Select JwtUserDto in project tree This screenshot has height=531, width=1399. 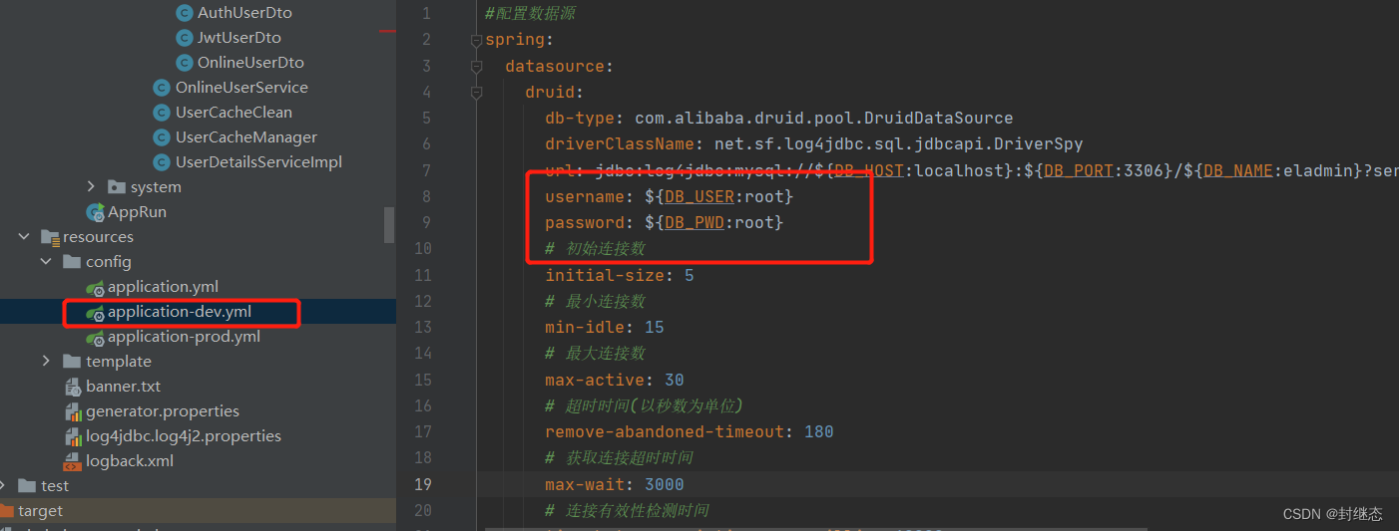[239, 38]
